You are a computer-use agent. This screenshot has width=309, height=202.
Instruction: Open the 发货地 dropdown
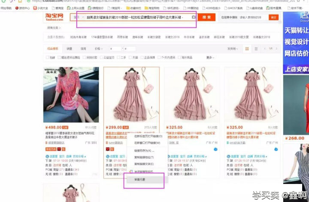(233, 48)
